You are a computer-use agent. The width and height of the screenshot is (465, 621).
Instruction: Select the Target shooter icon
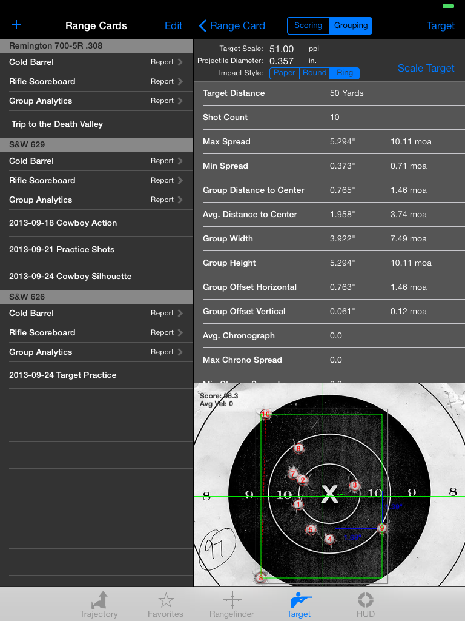click(x=298, y=600)
